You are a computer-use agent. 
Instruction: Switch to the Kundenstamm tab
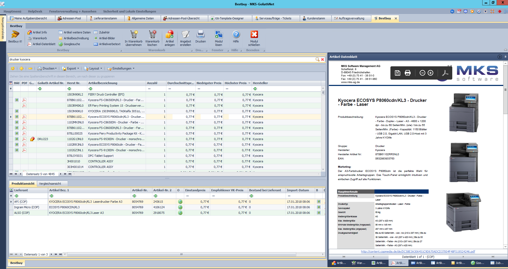(316, 18)
